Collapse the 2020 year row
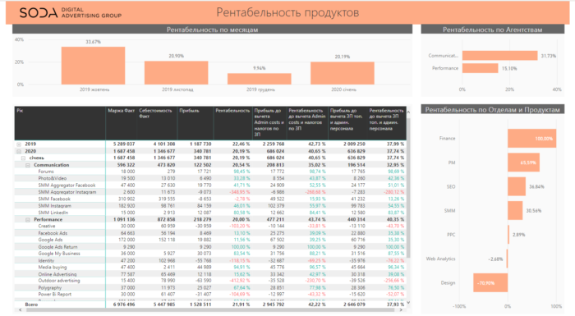The width and height of the screenshot is (575, 316). (x=19, y=151)
